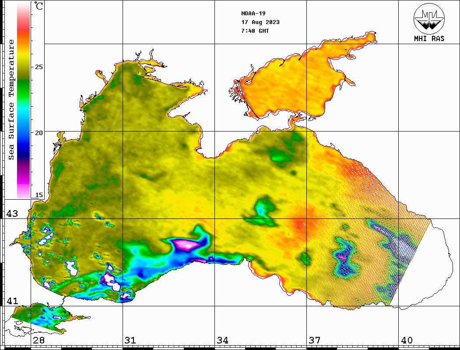Click longitude label '40'
The height and width of the screenshot is (350, 460).
pos(407,340)
